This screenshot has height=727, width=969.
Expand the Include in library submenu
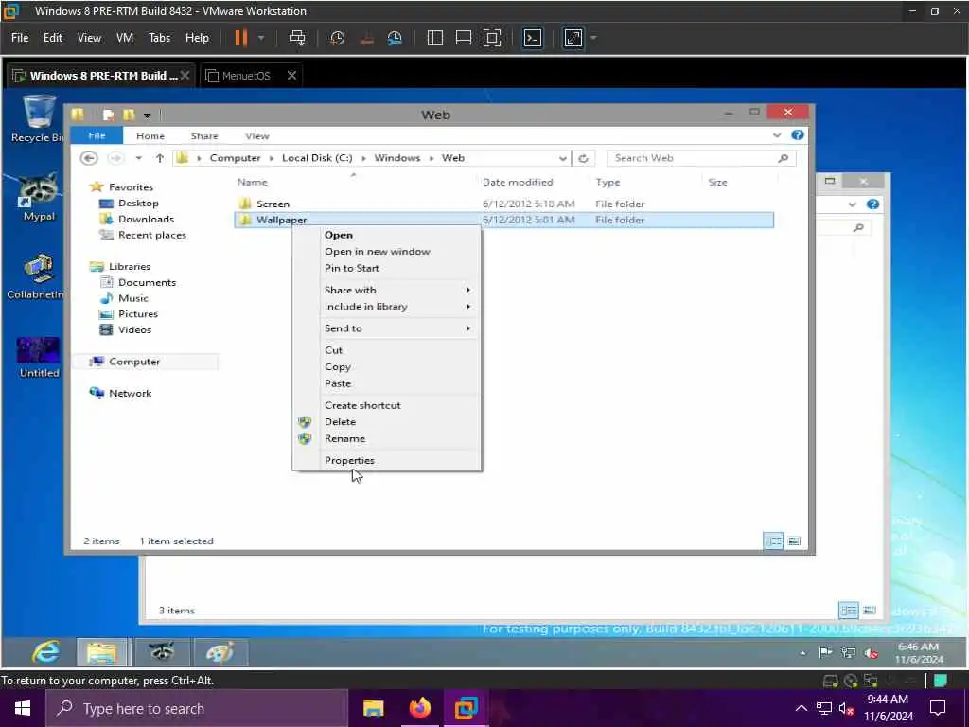pos(386,307)
